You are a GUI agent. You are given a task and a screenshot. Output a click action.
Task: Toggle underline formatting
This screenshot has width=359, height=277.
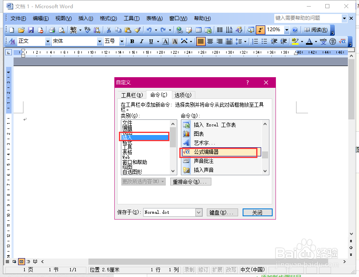coord(151,41)
